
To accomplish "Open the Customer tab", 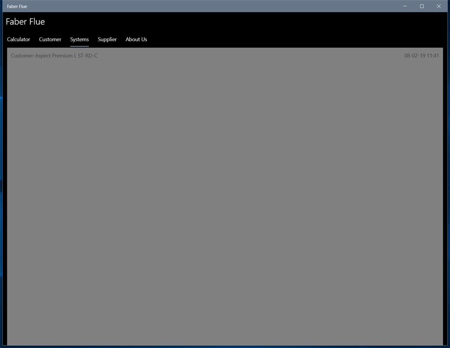I will click(x=50, y=39).
